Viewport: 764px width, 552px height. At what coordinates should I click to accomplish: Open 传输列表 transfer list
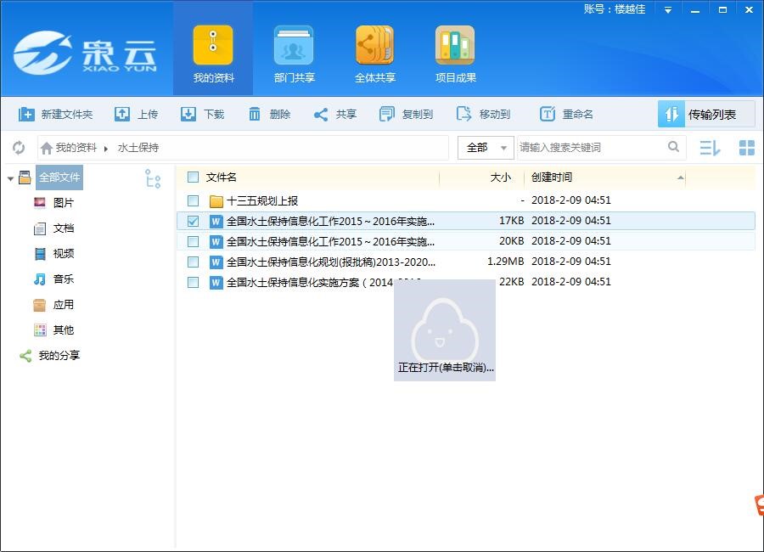(x=701, y=115)
